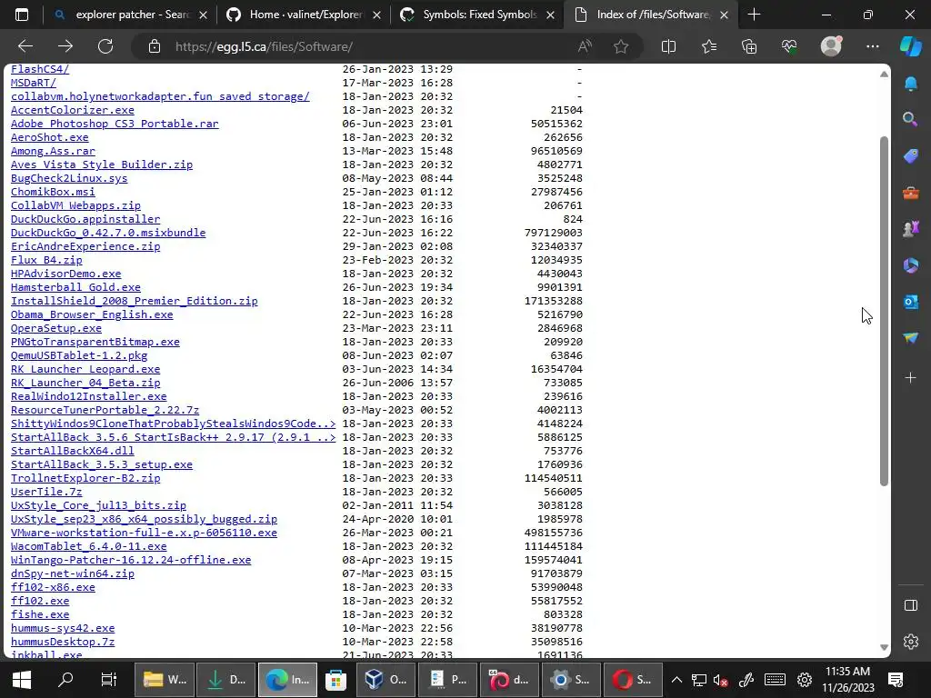Click the browser Forward arrow

[65, 46]
